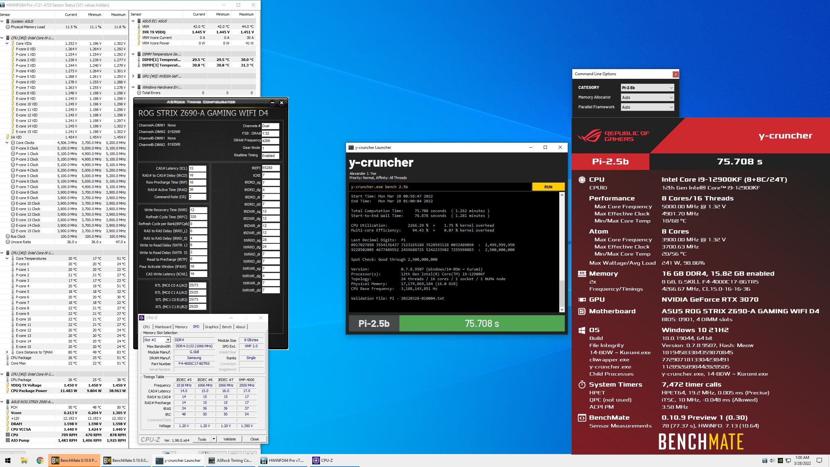Click the console scrollbar down arrow
This screenshot has width=830, height=467.
(x=562, y=310)
